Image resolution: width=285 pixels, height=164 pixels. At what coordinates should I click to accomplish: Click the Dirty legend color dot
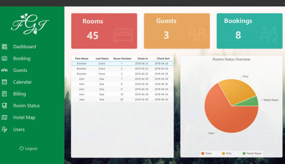pyautogui.click(x=223, y=153)
